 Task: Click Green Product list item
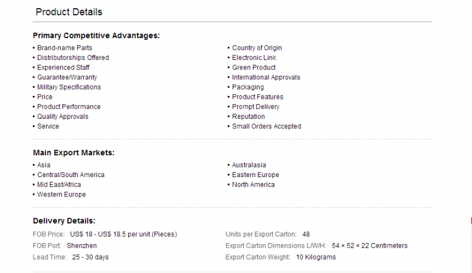(254, 68)
